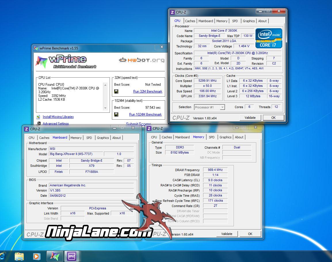The height and width of the screenshot is (262, 332).
Task: Go to Caches tab in Memory CPU-Z window
Action: click(x=167, y=137)
